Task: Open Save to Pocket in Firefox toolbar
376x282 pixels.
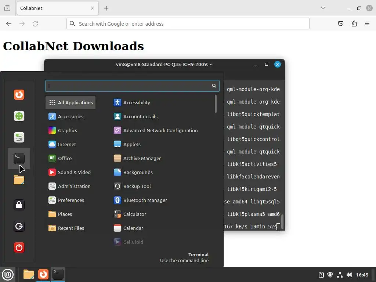Action: click(x=341, y=23)
